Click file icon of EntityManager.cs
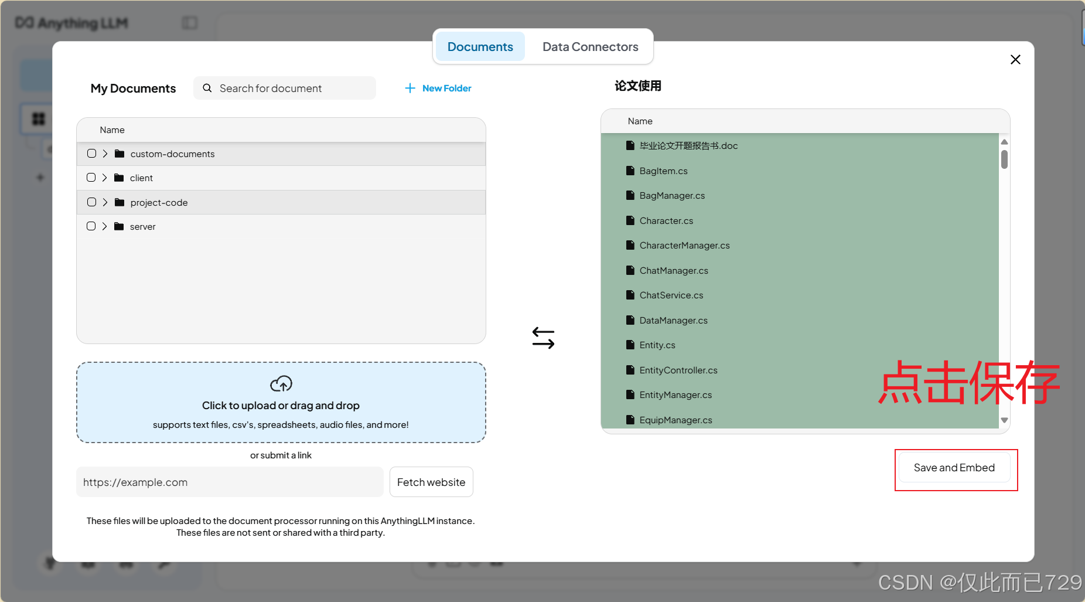Viewport: 1085px width, 602px height. click(630, 394)
